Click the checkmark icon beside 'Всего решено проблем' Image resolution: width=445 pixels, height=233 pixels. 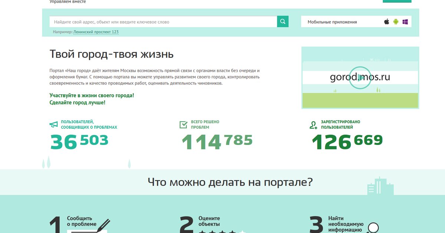pyautogui.click(x=183, y=125)
